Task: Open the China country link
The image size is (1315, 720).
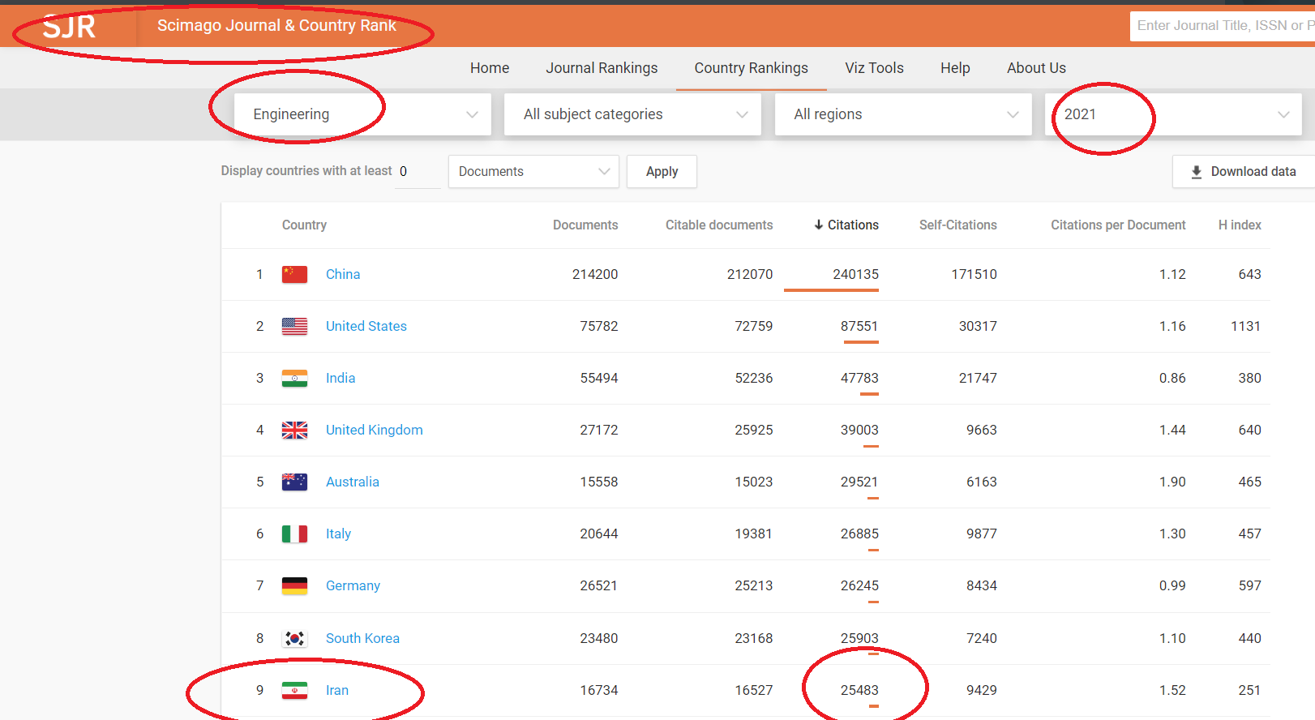Action: click(x=343, y=274)
